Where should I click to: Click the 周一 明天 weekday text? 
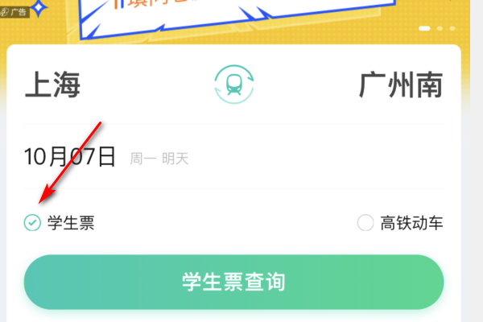[x=159, y=159]
